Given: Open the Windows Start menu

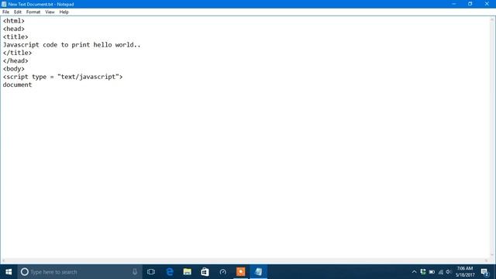Looking at the screenshot, I should point(9,272).
